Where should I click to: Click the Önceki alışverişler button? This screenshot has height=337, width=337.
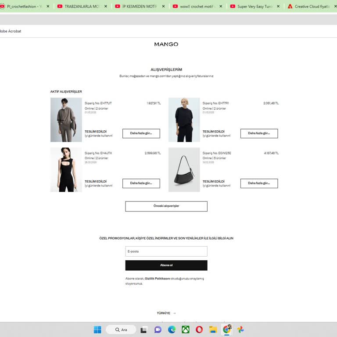[166, 206]
